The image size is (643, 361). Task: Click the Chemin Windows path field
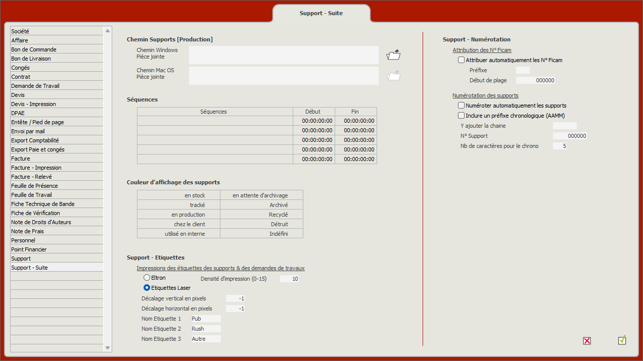coord(284,55)
